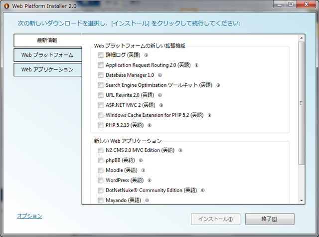Show info for WordPress entry
The image size is (319, 237).
point(150,180)
